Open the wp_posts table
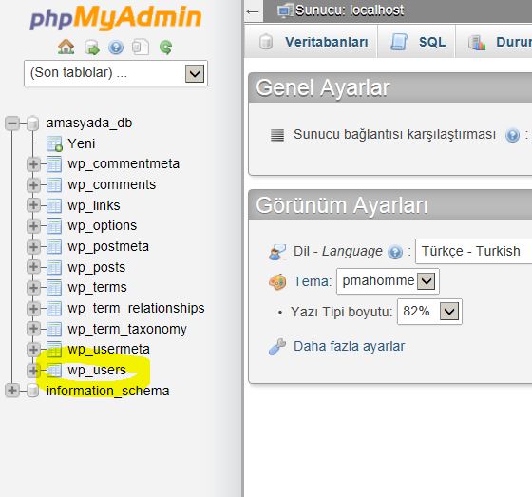The image size is (532, 497). click(96, 268)
